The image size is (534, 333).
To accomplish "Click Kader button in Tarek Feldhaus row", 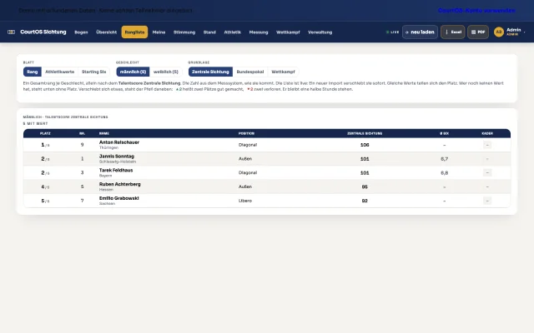I will pyautogui.click(x=487, y=173).
